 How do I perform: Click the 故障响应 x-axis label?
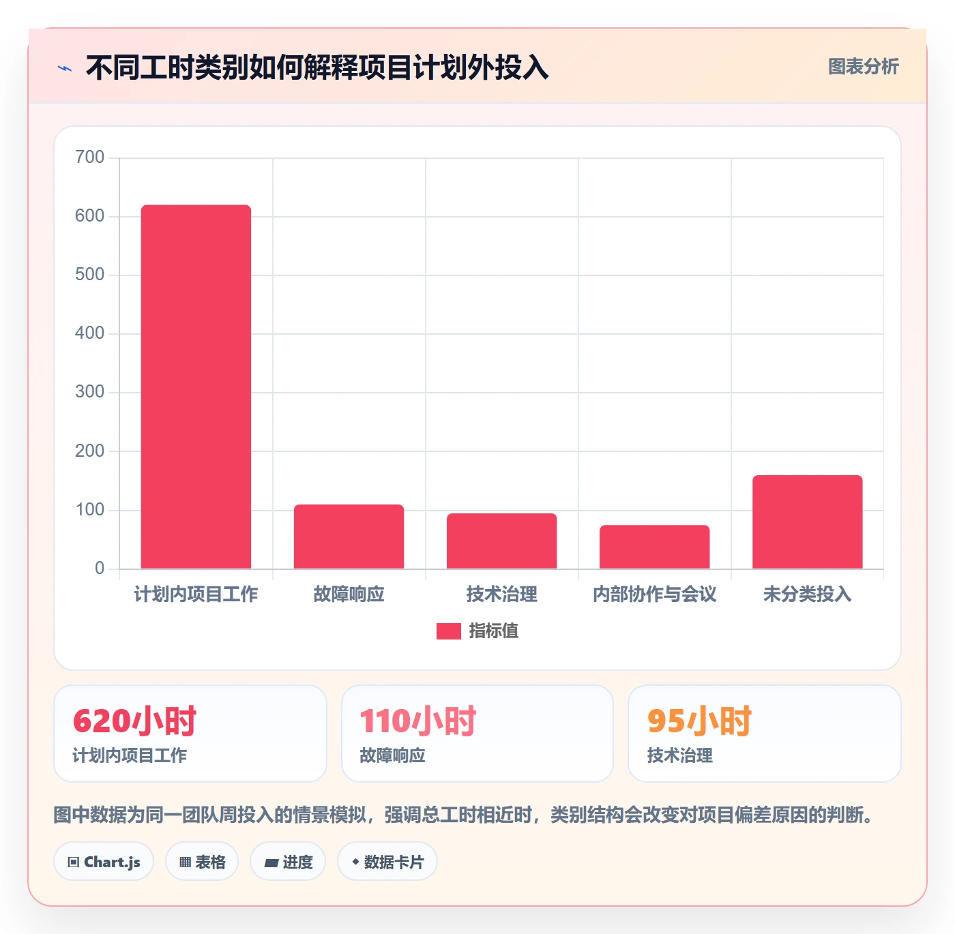tap(349, 594)
